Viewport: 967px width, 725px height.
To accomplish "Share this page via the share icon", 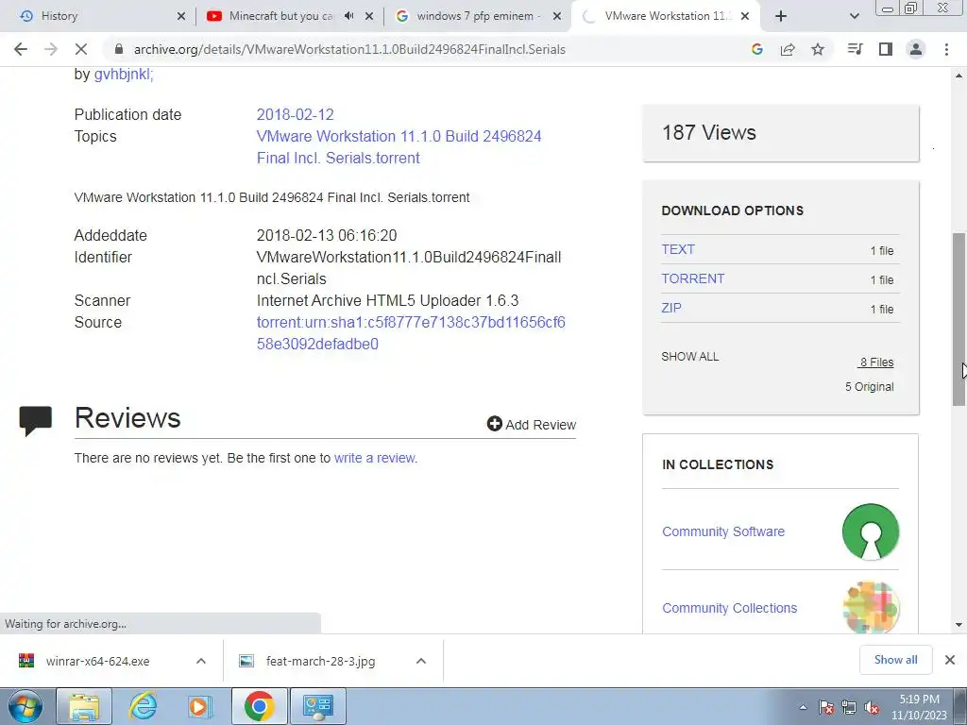I will (x=788, y=49).
